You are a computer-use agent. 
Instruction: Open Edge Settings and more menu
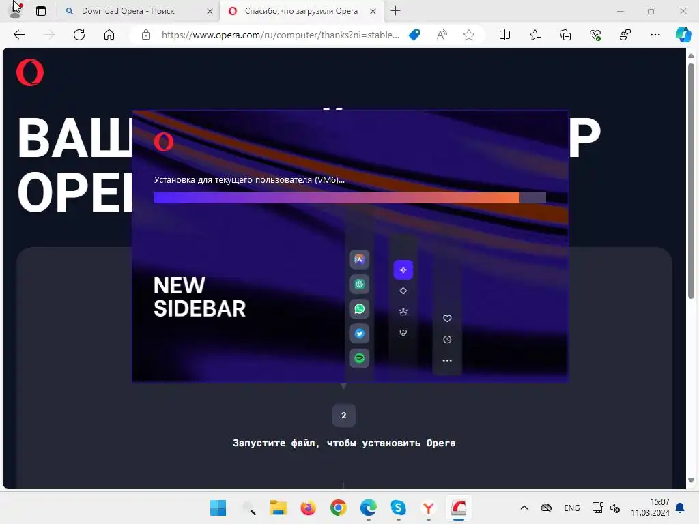(x=655, y=35)
